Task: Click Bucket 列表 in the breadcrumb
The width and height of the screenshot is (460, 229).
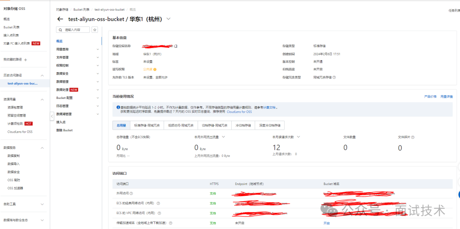Action: (x=81, y=10)
